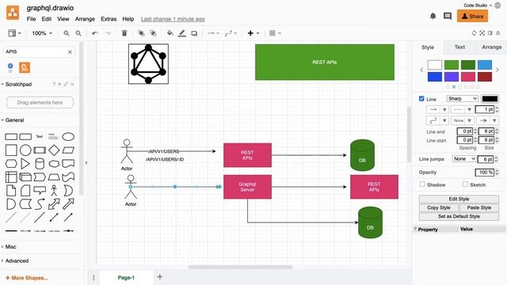This screenshot has height=285, width=507.
Task: Click the draw.io logo icon
Action: [13, 13]
